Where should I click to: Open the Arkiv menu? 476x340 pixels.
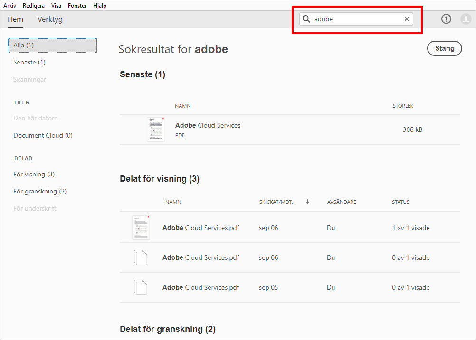click(10, 6)
